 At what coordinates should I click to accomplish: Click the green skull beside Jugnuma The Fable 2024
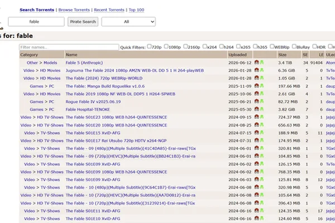point(262,70)
